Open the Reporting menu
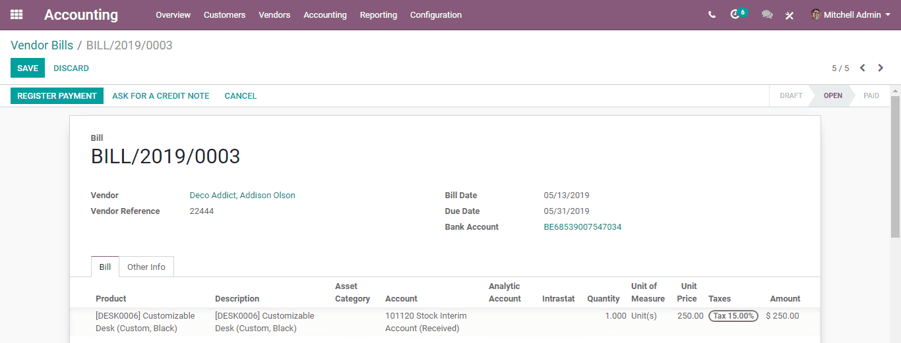 click(x=379, y=14)
